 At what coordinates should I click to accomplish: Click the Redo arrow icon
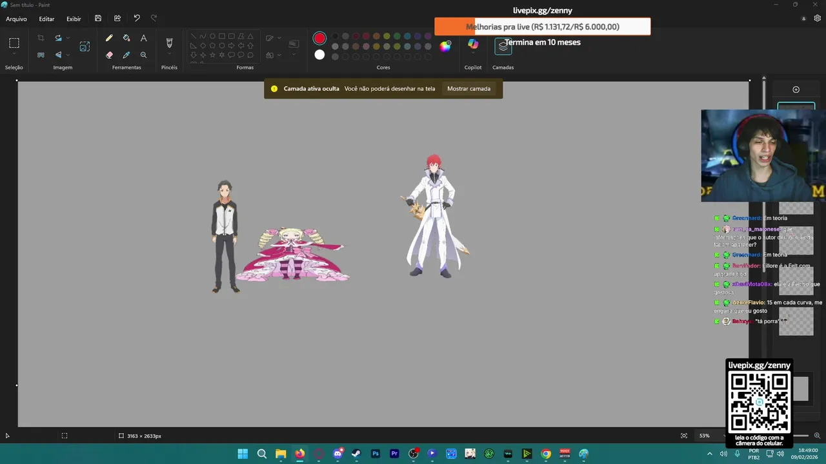point(154,19)
